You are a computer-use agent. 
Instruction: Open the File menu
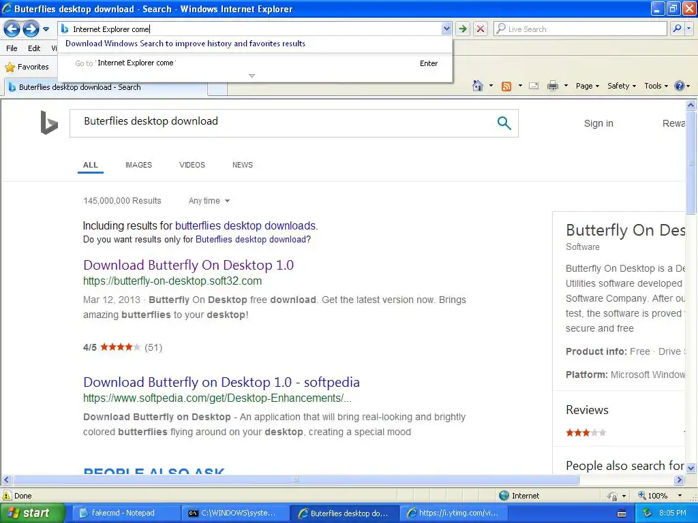[x=12, y=48]
